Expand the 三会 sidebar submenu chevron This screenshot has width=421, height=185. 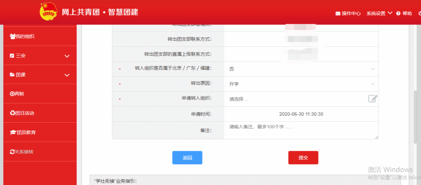coord(67,56)
